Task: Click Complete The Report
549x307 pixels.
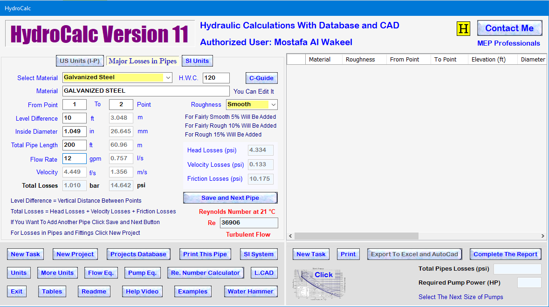Action: click(505, 254)
